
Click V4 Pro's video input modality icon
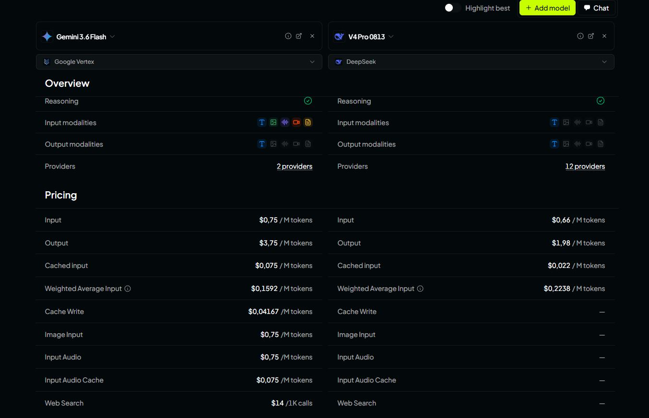coord(589,122)
